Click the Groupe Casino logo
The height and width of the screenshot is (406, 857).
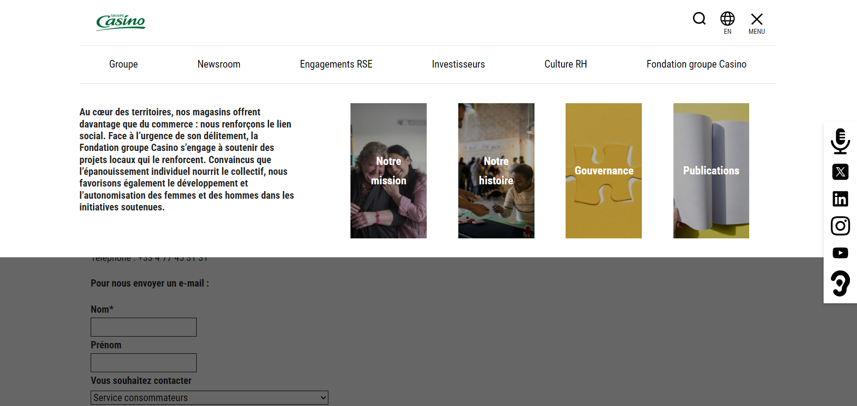click(121, 22)
